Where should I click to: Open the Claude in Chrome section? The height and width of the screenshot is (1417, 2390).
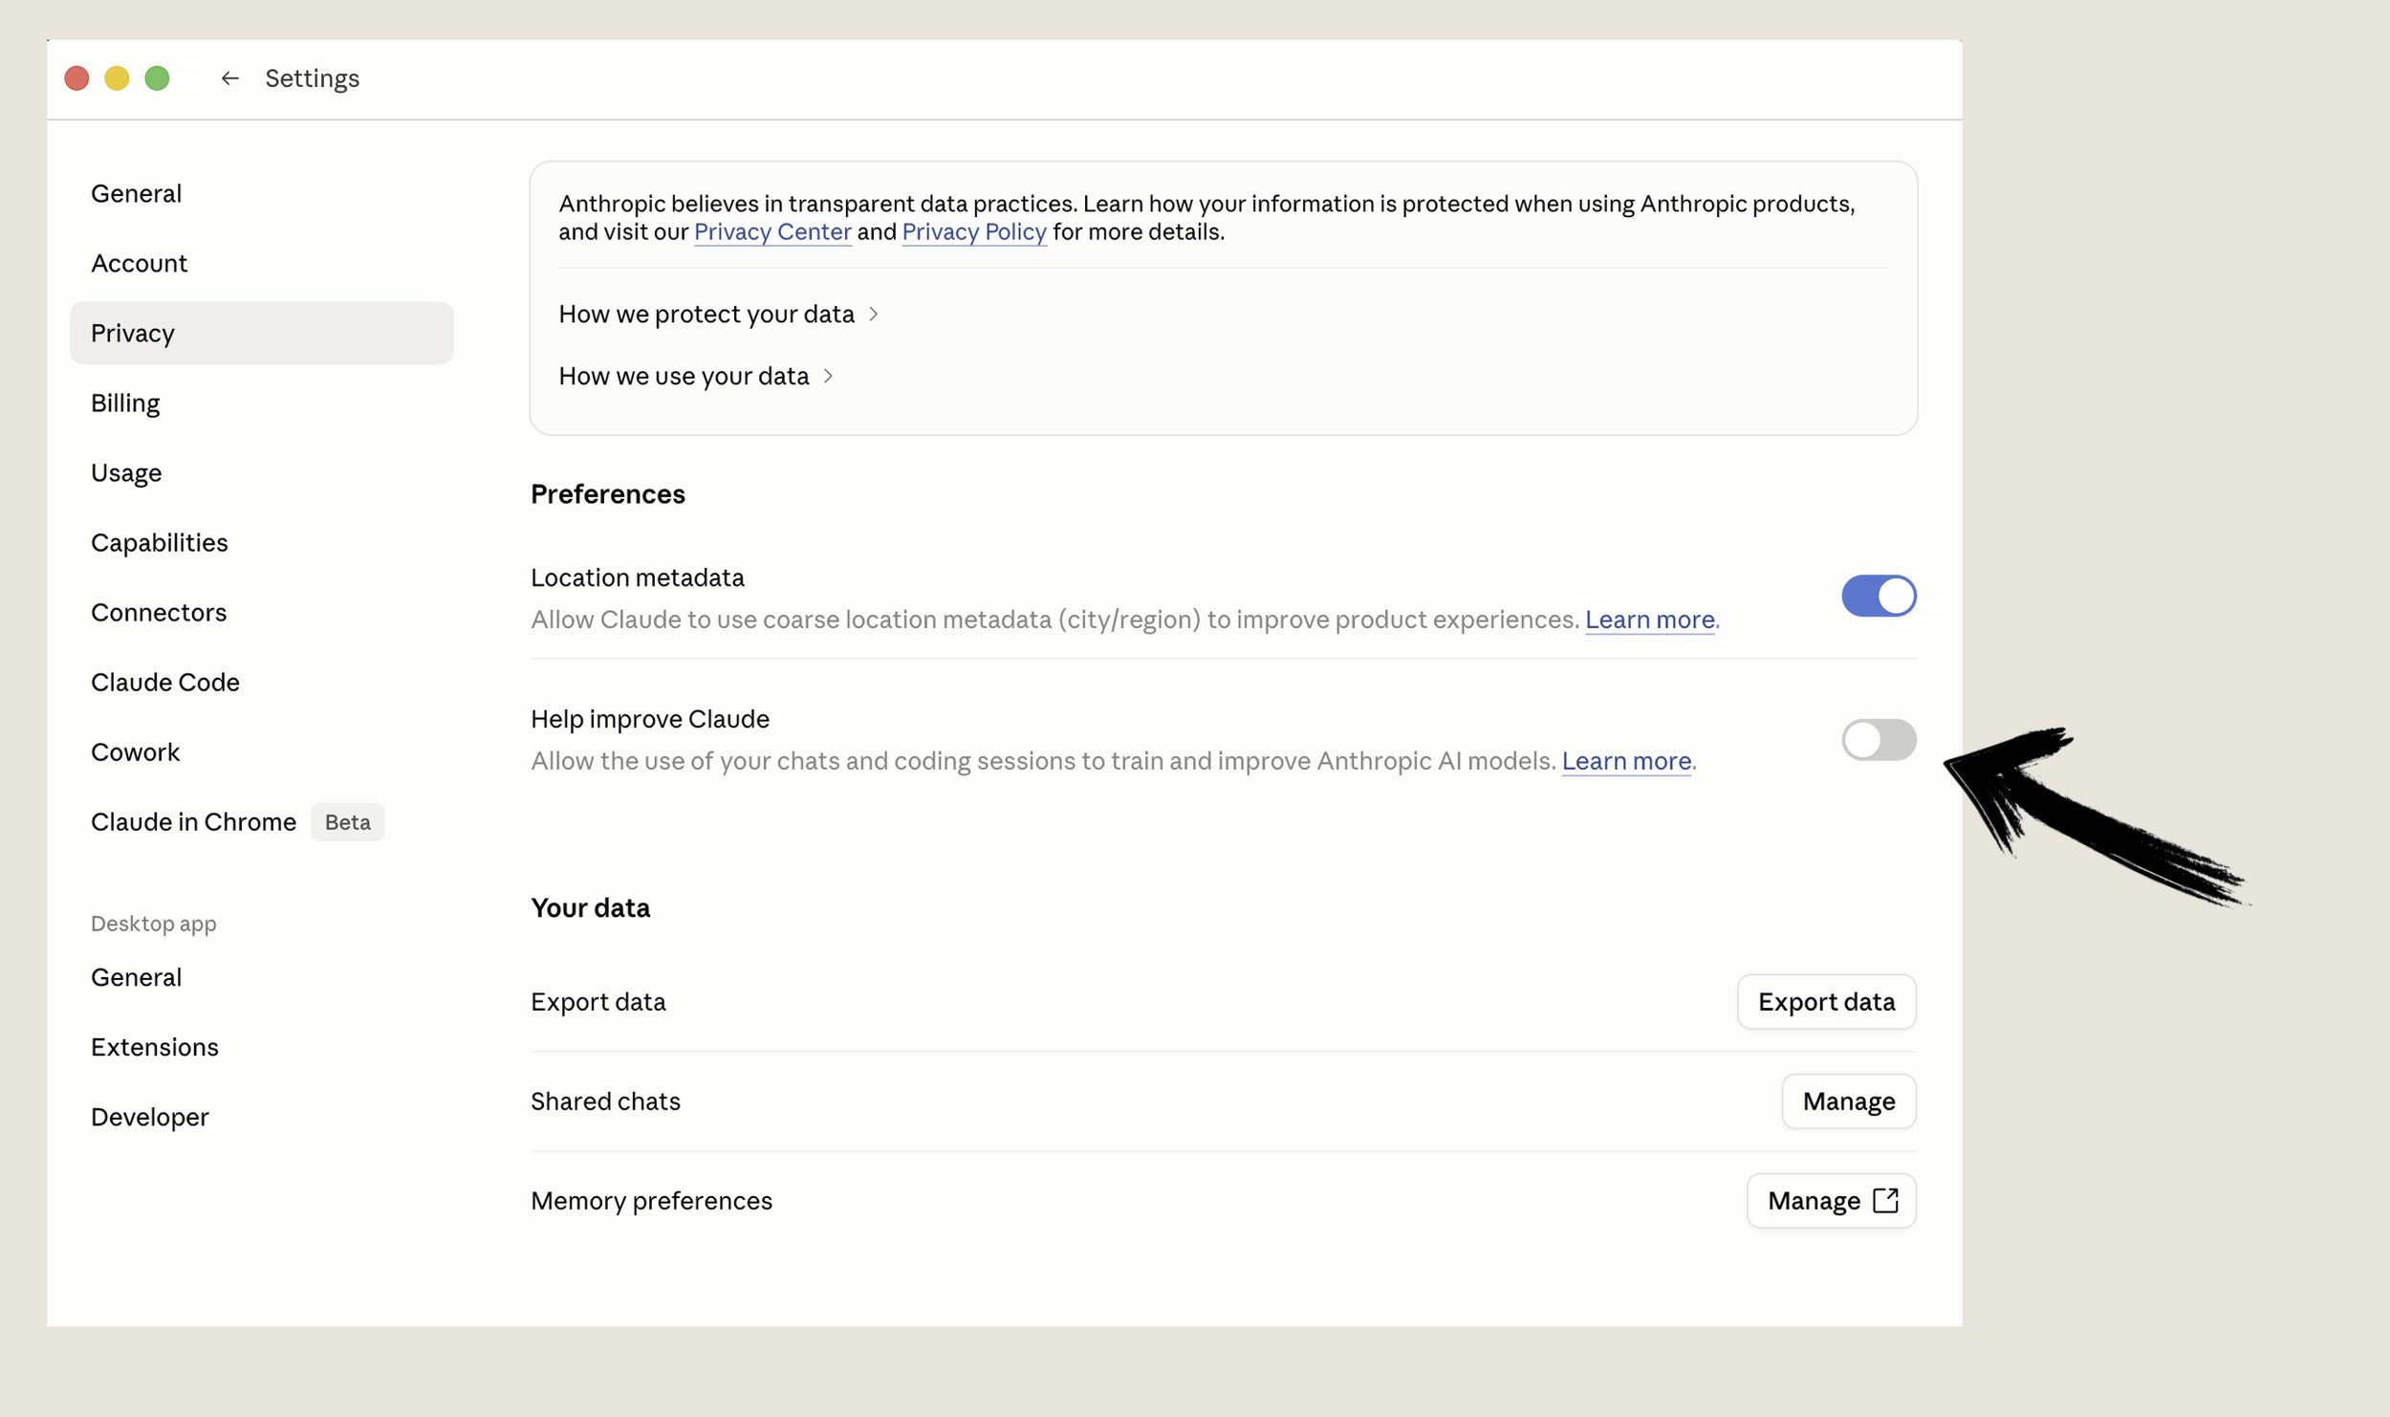pyautogui.click(x=261, y=821)
